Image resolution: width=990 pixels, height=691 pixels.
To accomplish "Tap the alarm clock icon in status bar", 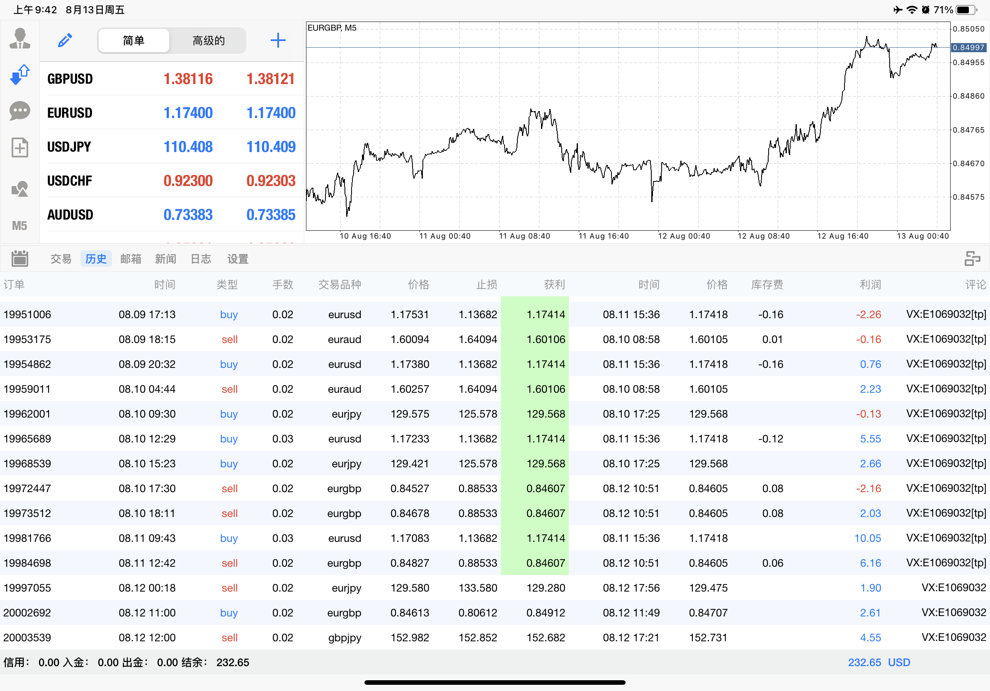I will click(926, 10).
